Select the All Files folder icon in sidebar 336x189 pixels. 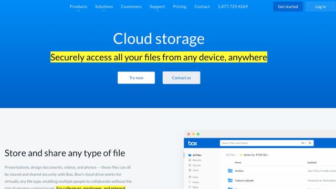[x=190, y=155]
